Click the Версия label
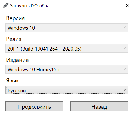This screenshot has width=134, height=119. pos(15,18)
